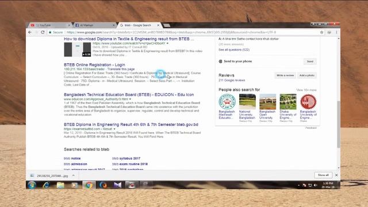368x207 pixels.
Task: Play the YouTube result video thumbnail
Action: click(78, 49)
